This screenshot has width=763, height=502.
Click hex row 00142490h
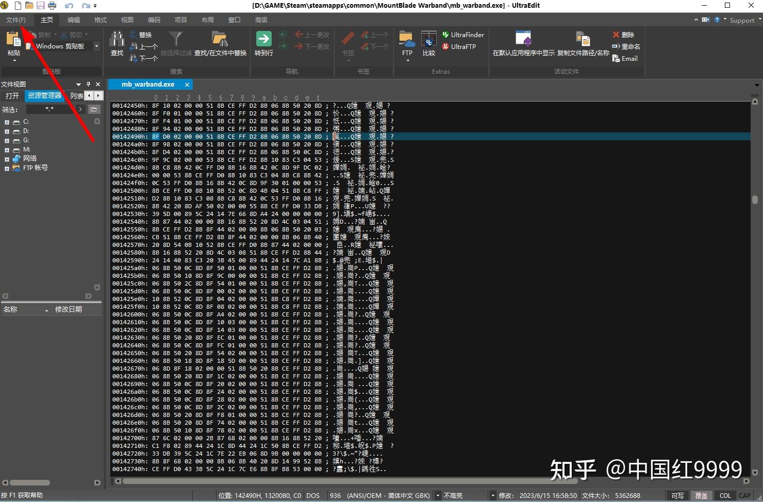tap(430, 137)
